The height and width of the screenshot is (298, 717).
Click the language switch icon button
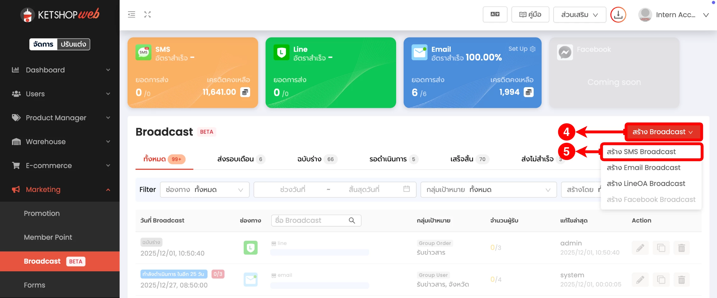495,14
